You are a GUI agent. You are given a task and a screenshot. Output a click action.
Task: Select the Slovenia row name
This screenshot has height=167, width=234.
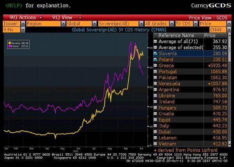(168, 53)
